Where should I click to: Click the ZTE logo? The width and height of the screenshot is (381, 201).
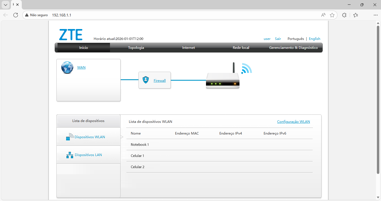71,34
